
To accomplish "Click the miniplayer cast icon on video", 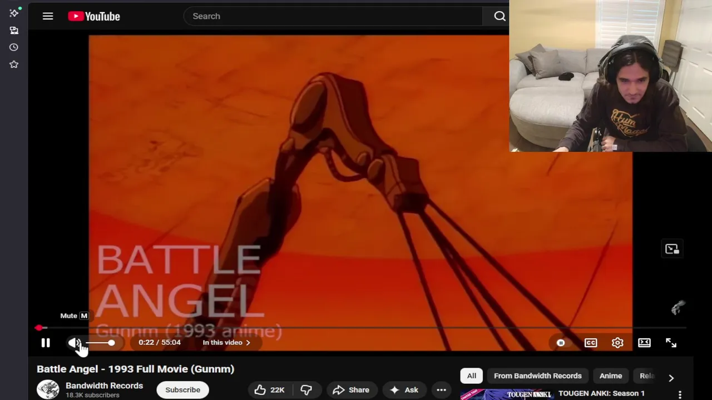I will (x=672, y=249).
